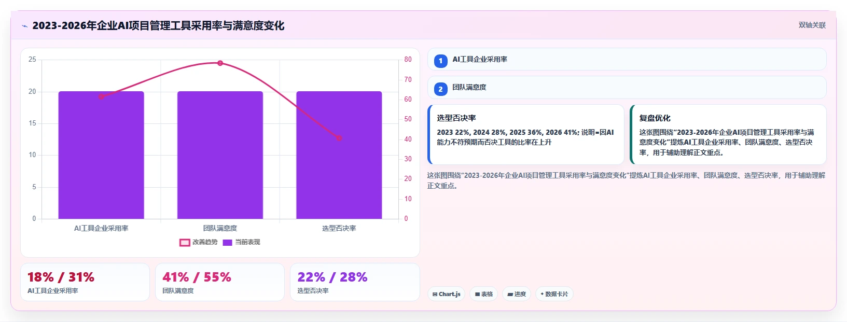Click the 进度 tag
Screen dimensions: 847x322
click(517, 294)
